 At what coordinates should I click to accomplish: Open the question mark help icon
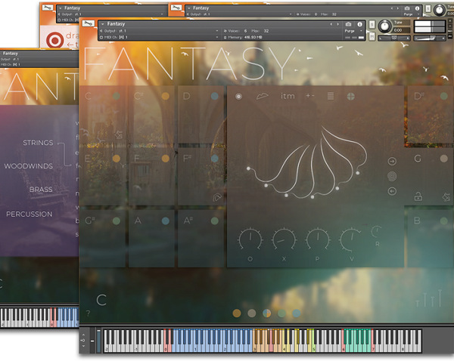tap(88, 313)
